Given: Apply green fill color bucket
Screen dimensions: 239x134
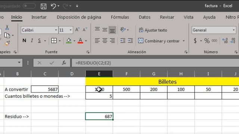Looking at the screenshot, I should point(69,41).
